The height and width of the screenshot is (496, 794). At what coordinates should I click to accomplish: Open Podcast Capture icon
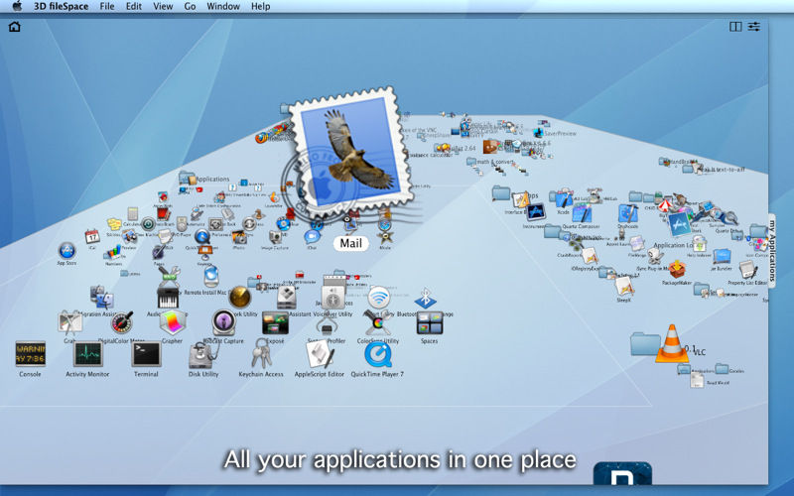pos(223,322)
